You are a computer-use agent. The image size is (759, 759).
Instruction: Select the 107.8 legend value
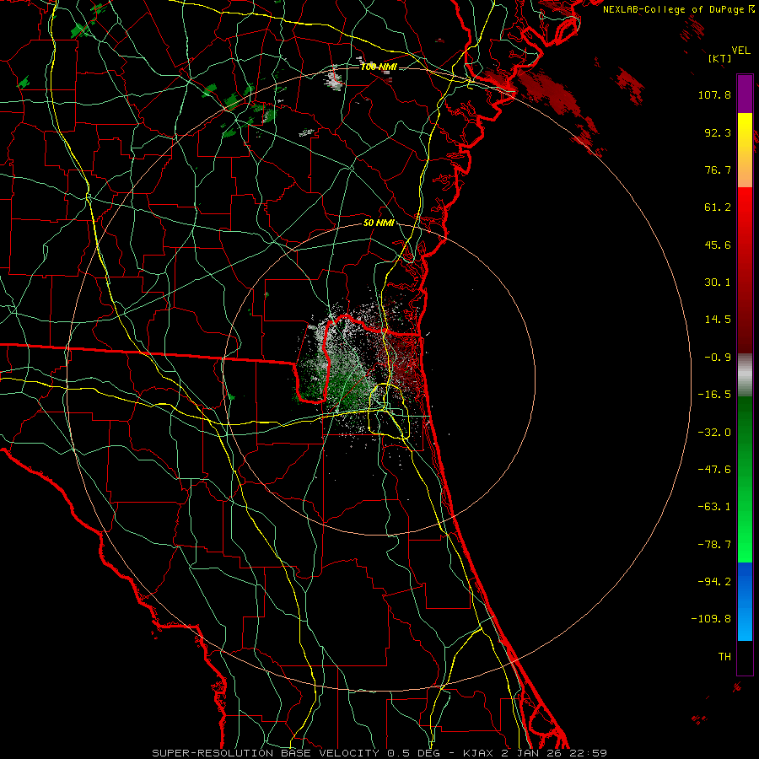714,94
